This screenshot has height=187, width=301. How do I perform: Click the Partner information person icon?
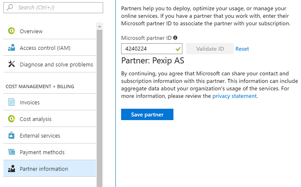click(12, 169)
